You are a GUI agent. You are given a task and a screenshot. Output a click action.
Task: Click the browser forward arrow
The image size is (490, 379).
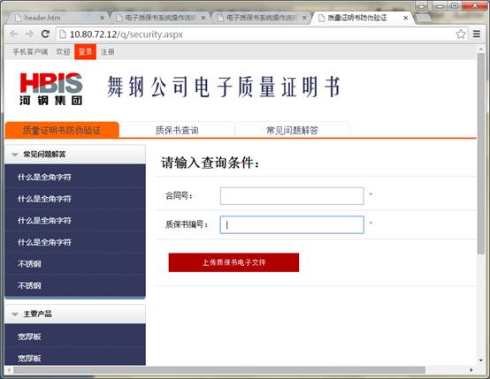tap(30, 34)
